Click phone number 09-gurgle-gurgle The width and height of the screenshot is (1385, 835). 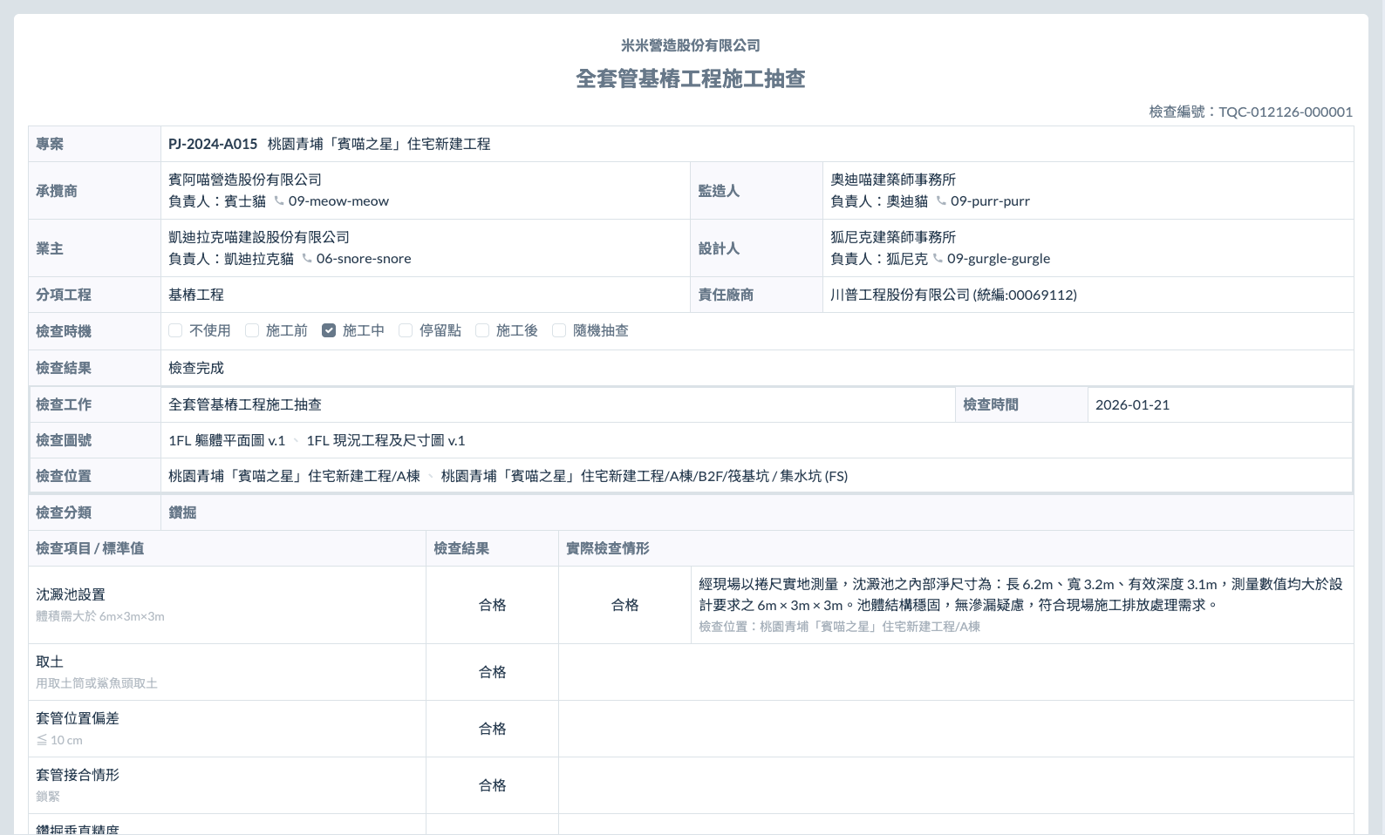pos(999,259)
